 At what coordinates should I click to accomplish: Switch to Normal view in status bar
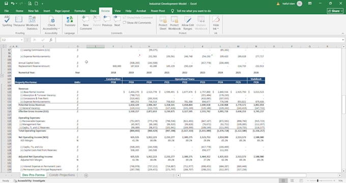click(283, 181)
